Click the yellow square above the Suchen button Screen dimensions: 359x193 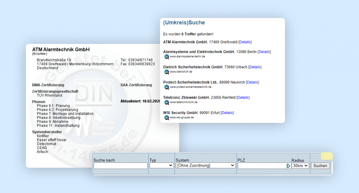tap(327, 156)
